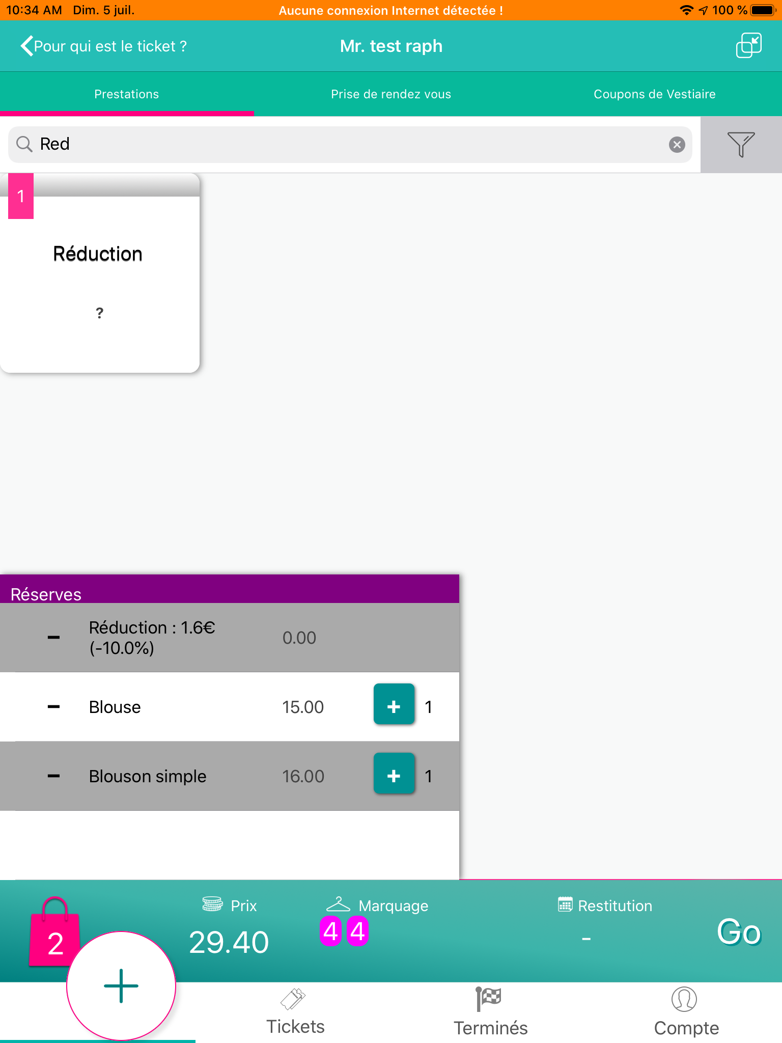Open the Prise de rendez vous tab
Screen dimensions: 782x1043
tap(391, 94)
